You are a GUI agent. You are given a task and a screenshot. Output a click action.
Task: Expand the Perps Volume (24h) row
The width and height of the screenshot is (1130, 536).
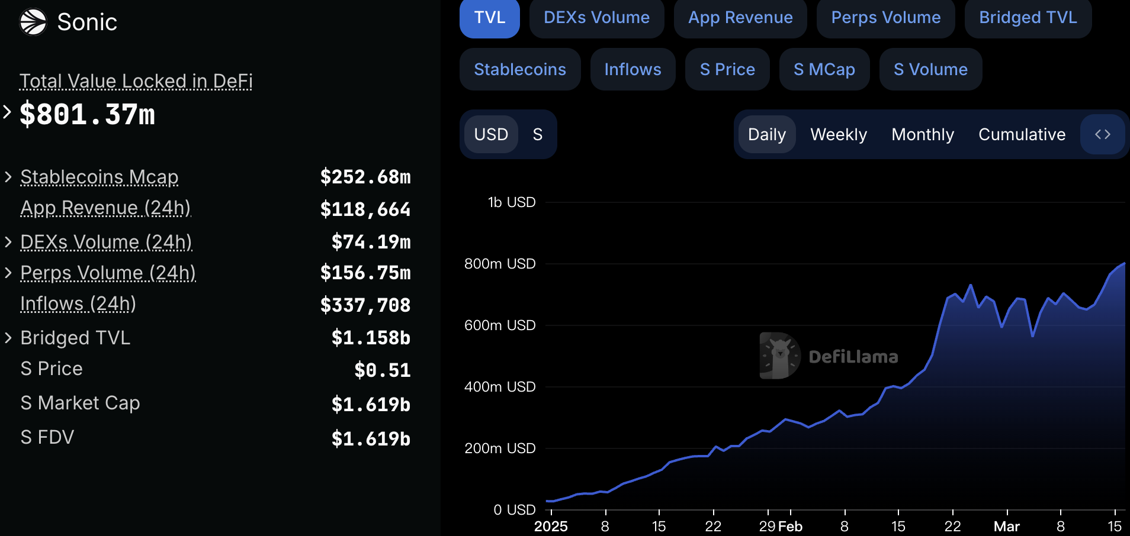pos(8,272)
